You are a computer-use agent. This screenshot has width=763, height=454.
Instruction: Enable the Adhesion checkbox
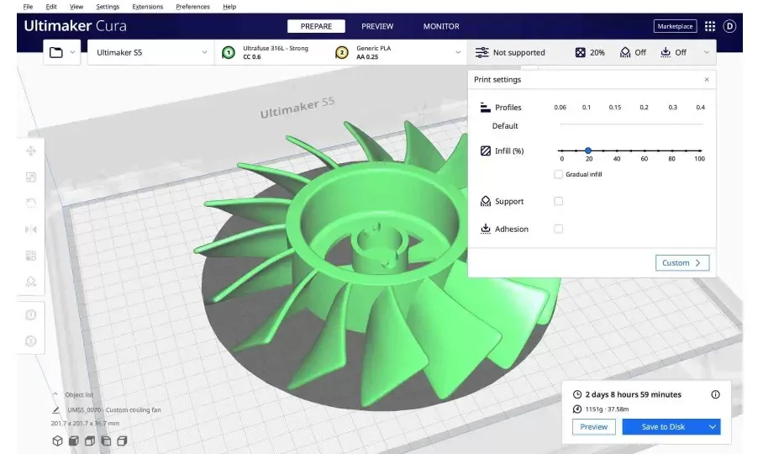558,229
